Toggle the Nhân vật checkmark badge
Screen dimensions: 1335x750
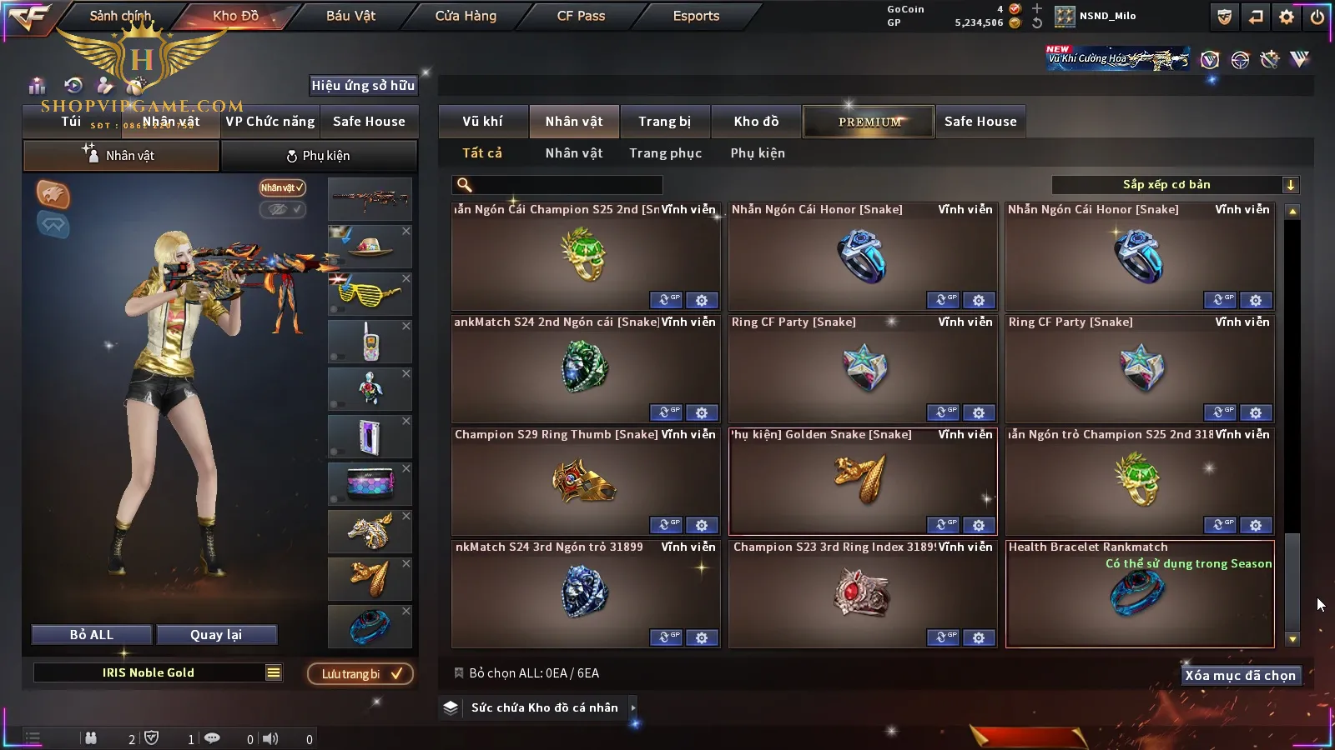282,187
